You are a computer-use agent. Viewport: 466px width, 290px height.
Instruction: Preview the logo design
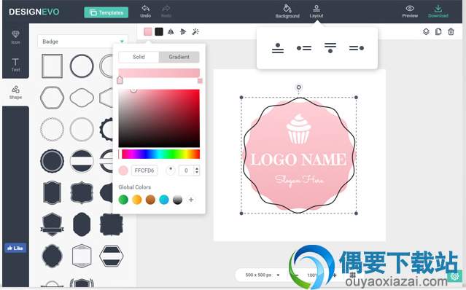pyautogui.click(x=410, y=11)
